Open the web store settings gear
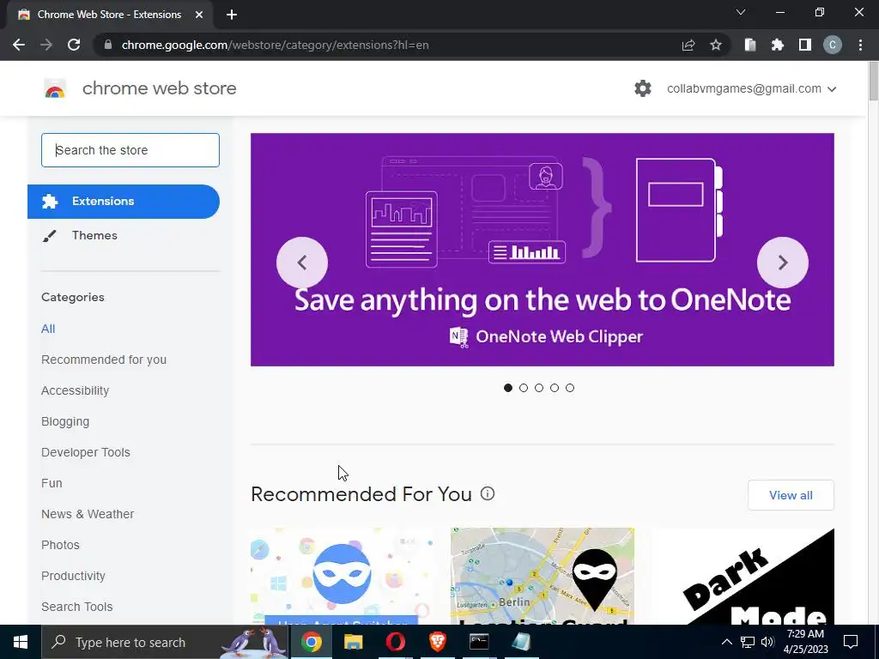 point(643,88)
